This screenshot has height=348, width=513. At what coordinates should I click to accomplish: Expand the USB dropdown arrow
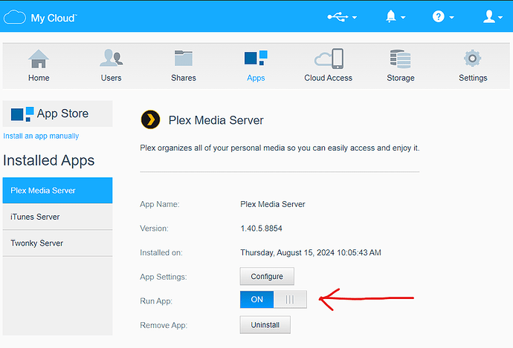point(355,18)
